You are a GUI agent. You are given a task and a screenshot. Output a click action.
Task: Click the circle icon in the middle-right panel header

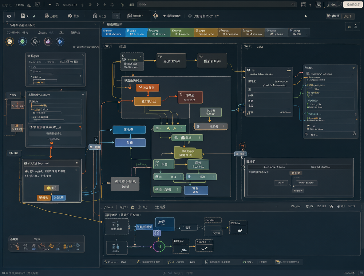[x=248, y=70]
